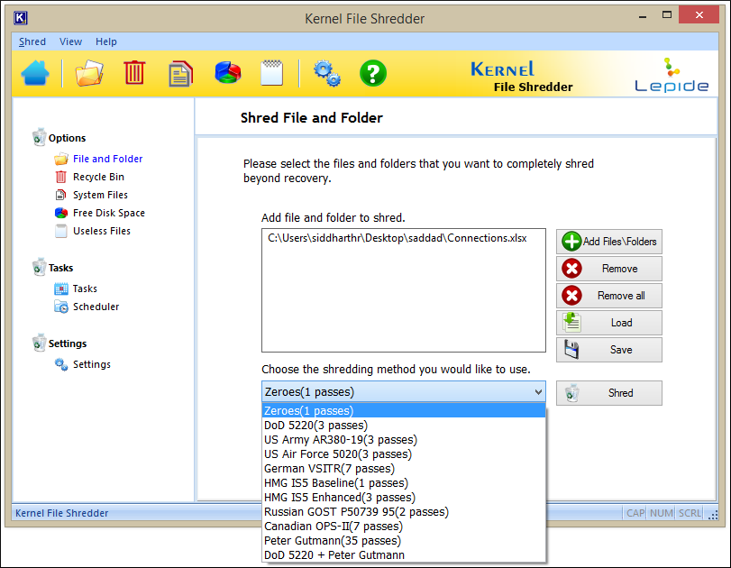Minimize the Kernel File Shredder window
The height and width of the screenshot is (568, 731).
tap(643, 16)
